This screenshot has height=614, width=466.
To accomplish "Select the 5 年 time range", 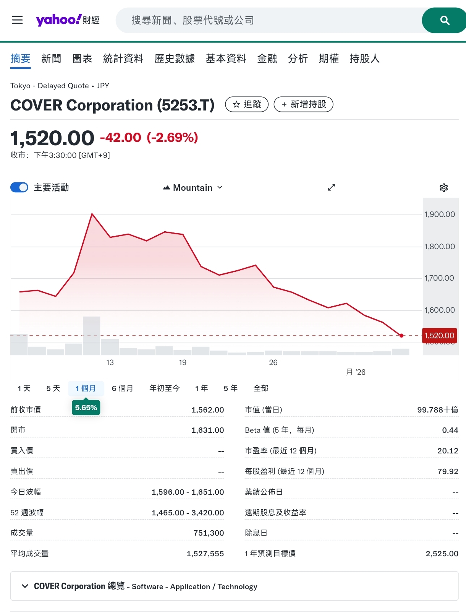I will coord(230,388).
